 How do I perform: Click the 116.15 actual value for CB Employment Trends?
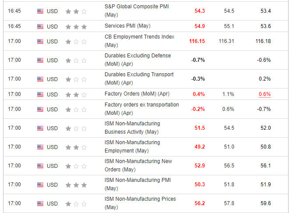tap(196, 41)
